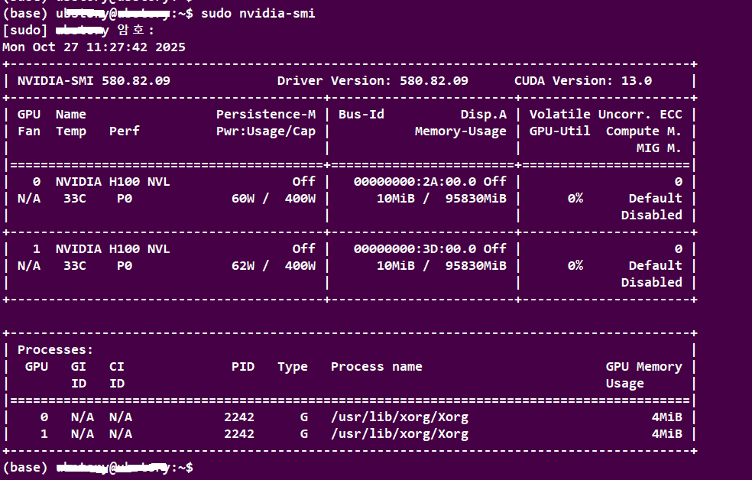The width and height of the screenshot is (752, 480).
Task: Click the 'Persistence-M' column header
Action: (265, 115)
